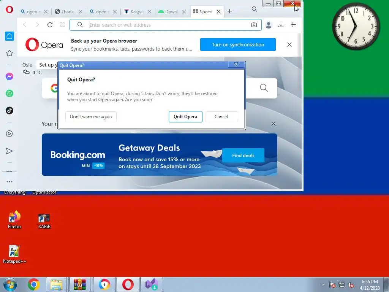Image resolution: width=389 pixels, height=292 pixels.
Task: Go back using back arrow
Action: click(25, 25)
